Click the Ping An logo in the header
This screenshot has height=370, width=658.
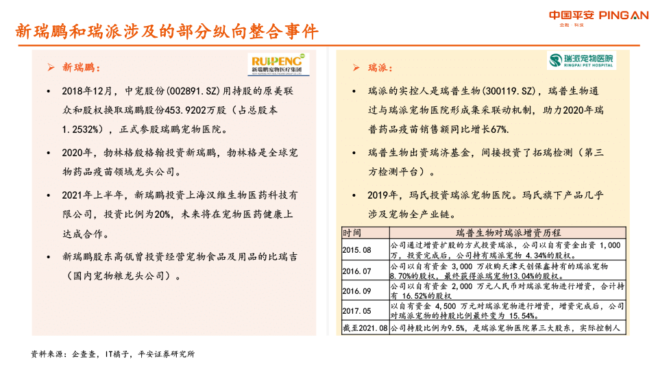pyautogui.click(x=598, y=16)
